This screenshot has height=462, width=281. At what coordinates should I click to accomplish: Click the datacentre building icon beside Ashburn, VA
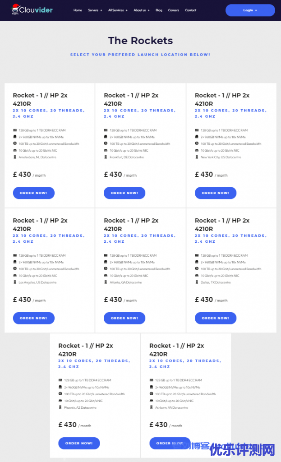point(151,407)
